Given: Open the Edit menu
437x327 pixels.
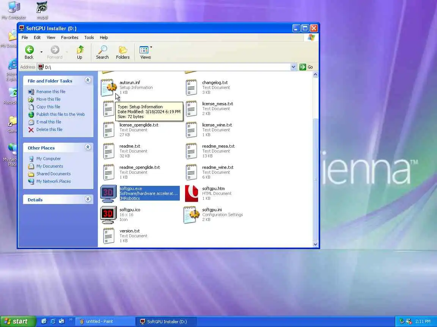Looking at the screenshot, I should (37, 37).
